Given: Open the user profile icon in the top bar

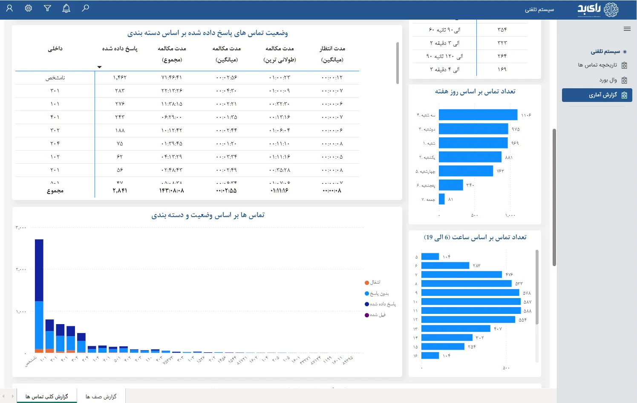Looking at the screenshot, I should click(x=9, y=8).
